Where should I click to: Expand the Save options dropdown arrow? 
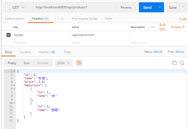click(183, 8)
